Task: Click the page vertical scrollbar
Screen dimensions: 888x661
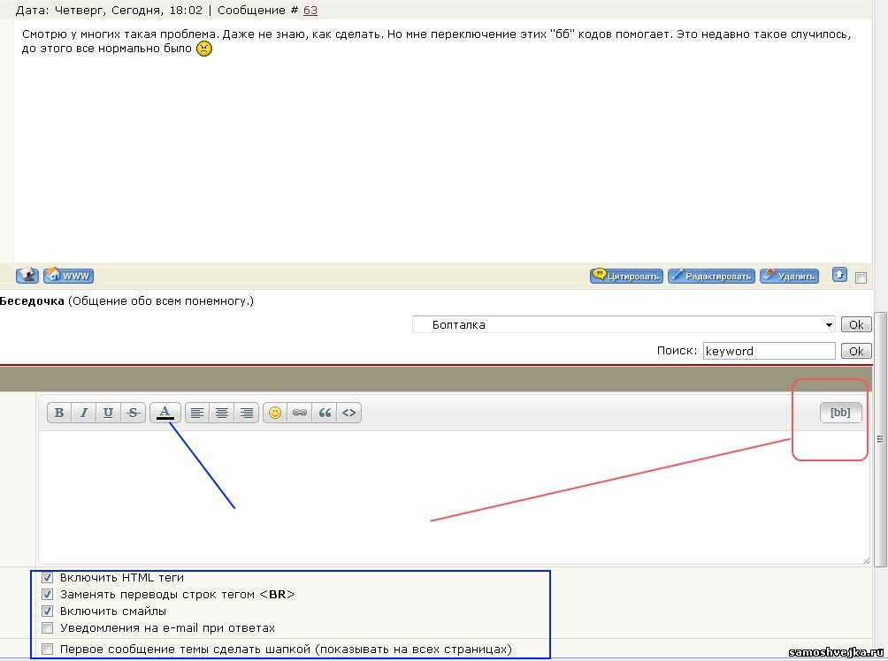Action: 880,438
